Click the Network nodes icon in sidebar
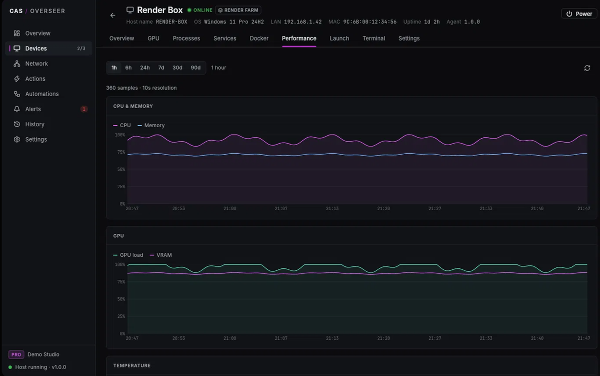The width and height of the screenshot is (600, 376). (17, 64)
